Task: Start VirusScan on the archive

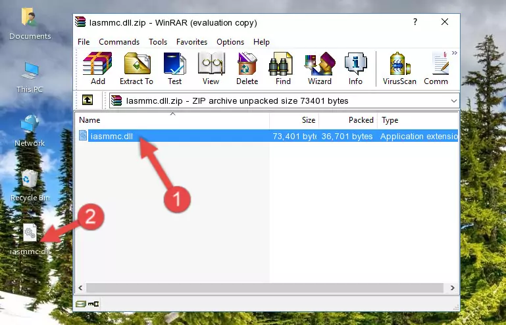Action: (x=399, y=68)
